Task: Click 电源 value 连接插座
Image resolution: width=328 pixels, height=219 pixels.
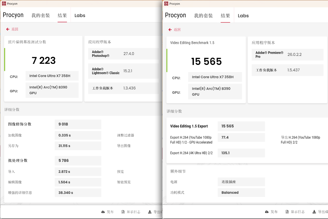Action: 241,182
